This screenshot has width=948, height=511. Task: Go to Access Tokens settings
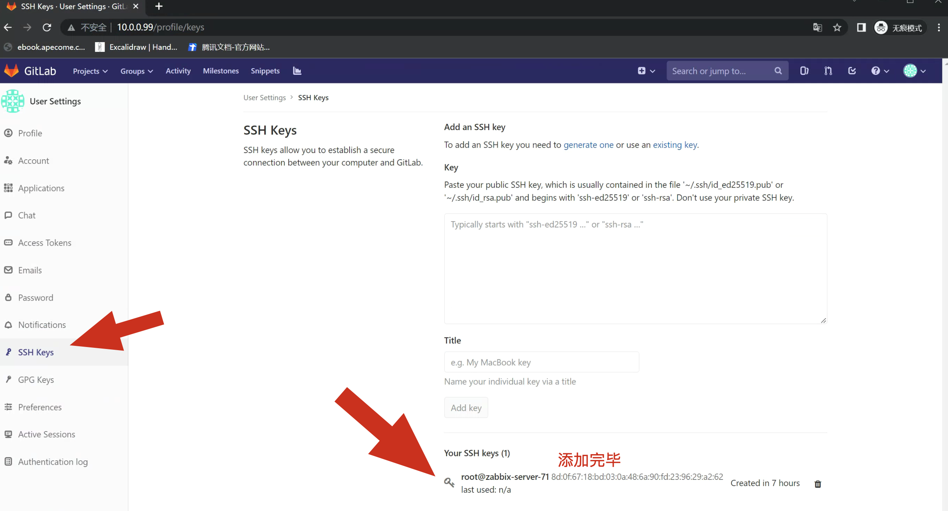pyautogui.click(x=44, y=243)
